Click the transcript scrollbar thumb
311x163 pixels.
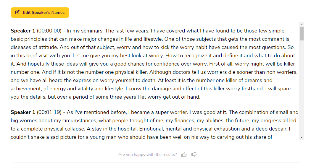tap(302, 34)
